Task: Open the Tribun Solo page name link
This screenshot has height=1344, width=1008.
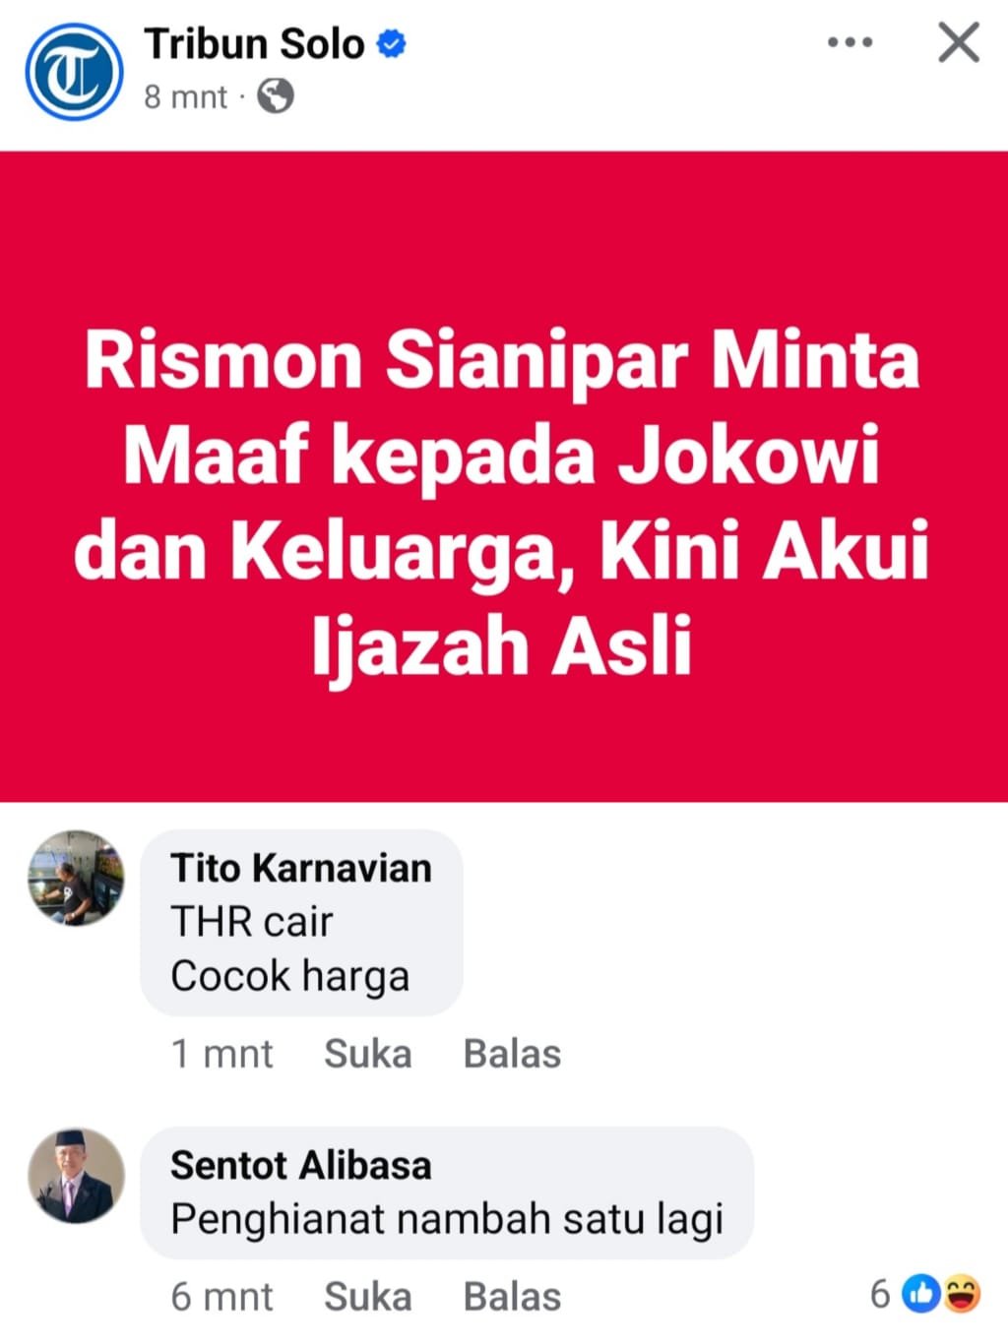Action: [254, 44]
